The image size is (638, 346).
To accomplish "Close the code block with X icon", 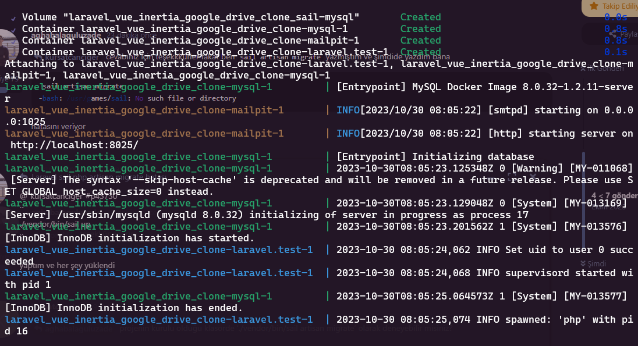I will [533, 176].
